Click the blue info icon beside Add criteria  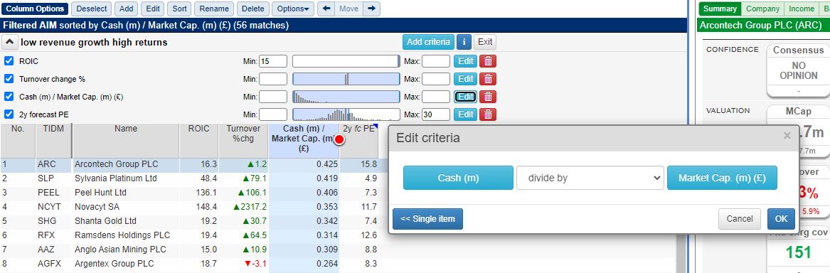(464, 42)
